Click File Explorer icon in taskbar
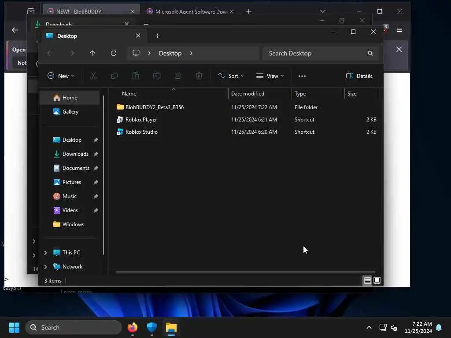451x338 pixels. point(171,327)
